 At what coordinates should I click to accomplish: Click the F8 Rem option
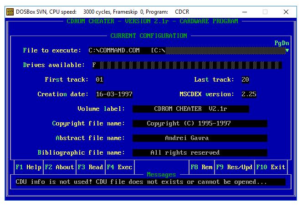click(201, 167)
